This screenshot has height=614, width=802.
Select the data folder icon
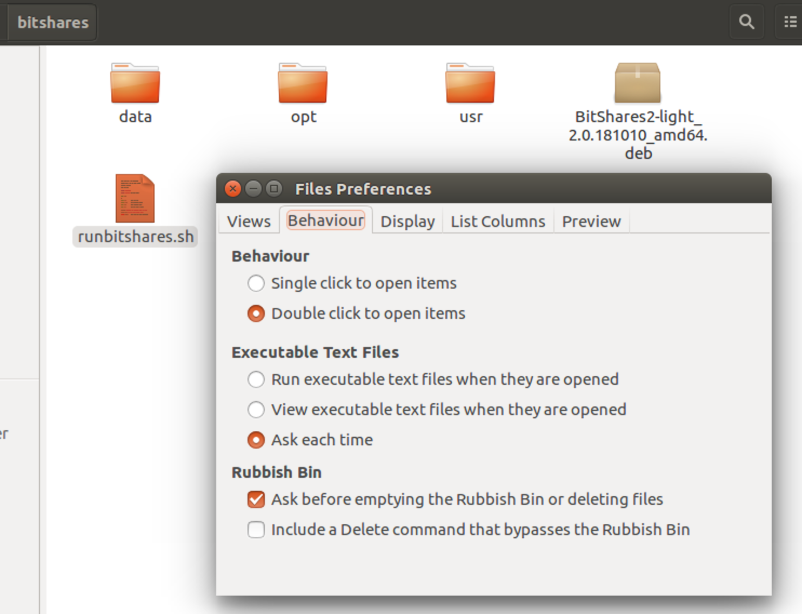tap(135, 83)
